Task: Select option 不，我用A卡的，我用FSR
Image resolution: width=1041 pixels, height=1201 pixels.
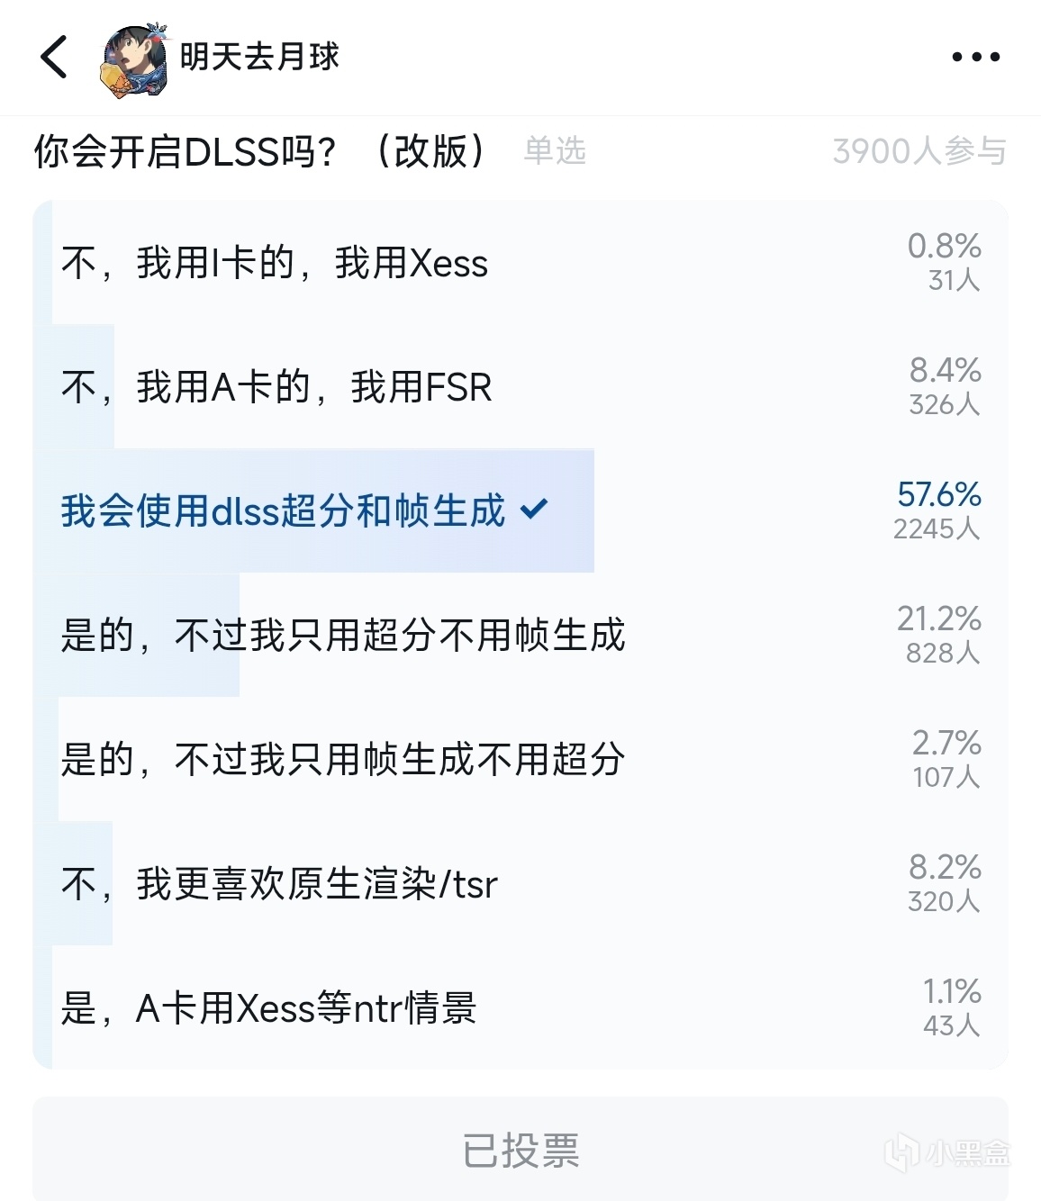Action: click(x=276, y=388)
